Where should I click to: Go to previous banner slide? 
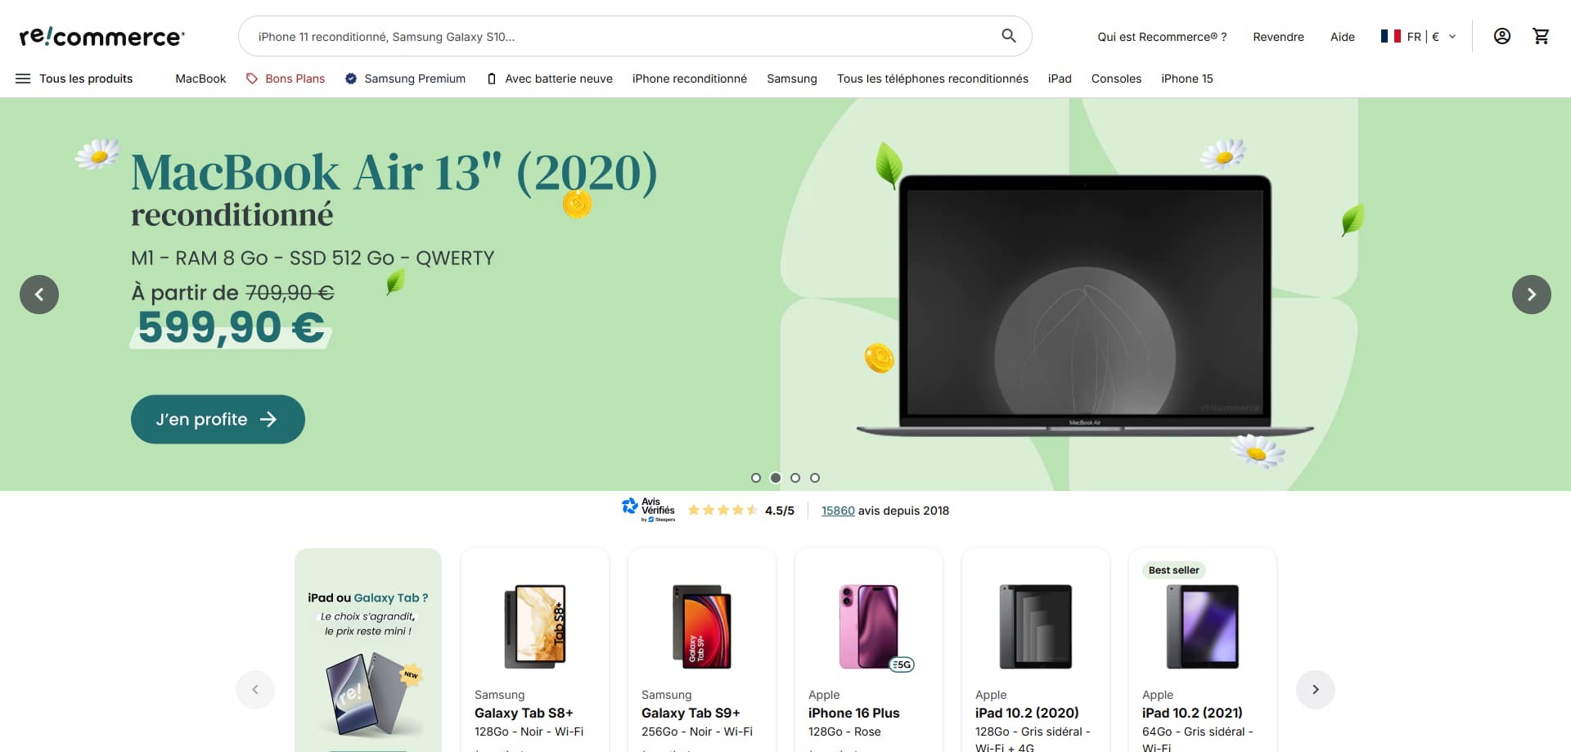tap(39, 295)
